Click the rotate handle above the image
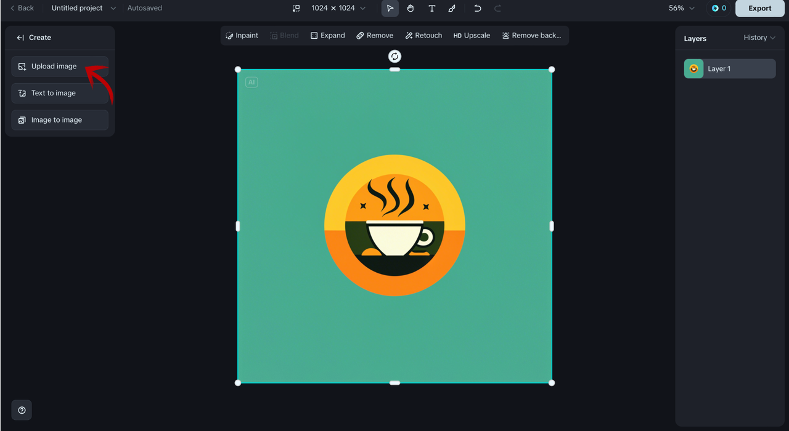 (394, 57)
